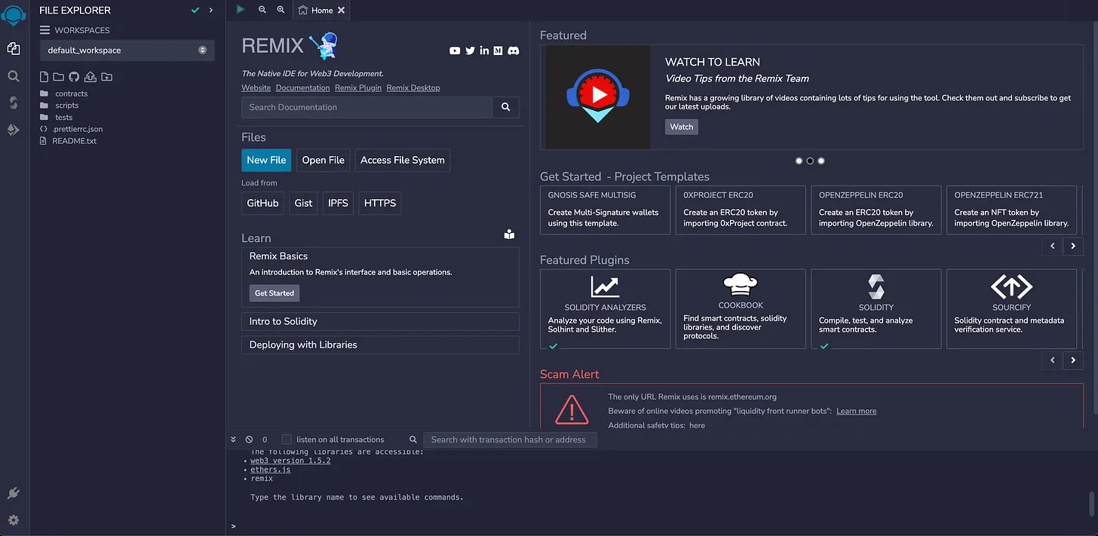The width and height of the screenshot is (1098, 536).
Task: Collapse File Explorer panel with chevron
Action: [x=211, y=11]
